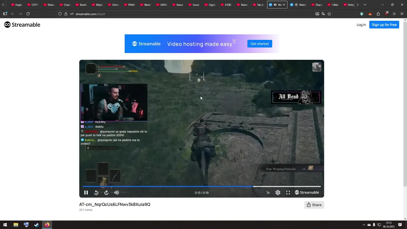Click the video title AT-cm_NqrQcUs6LFNwv3k8XuIa9Q

click(115, 205)
